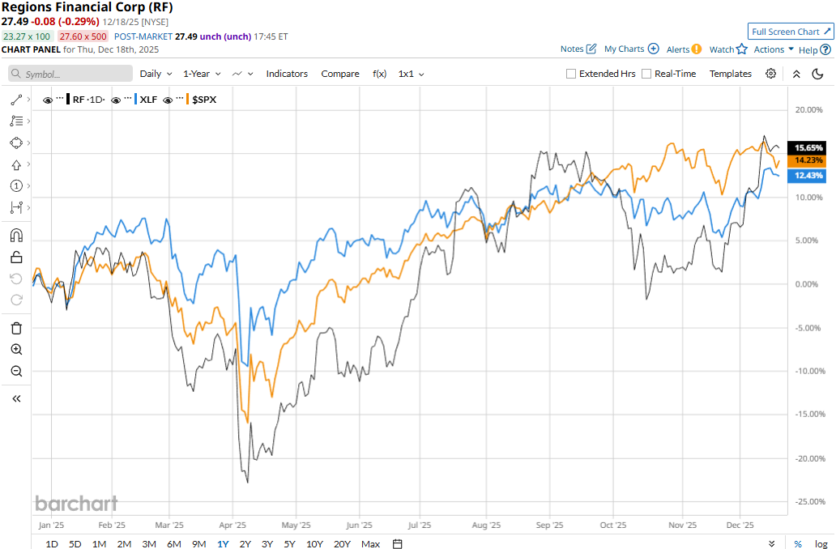Screen dimensions: 836x549
Task: Select the 3M time range
Action: click(149, 543)
